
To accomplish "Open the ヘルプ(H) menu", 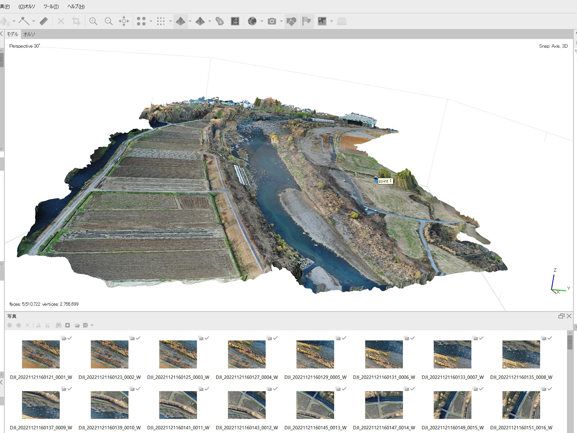I will [x=76, y=6].
